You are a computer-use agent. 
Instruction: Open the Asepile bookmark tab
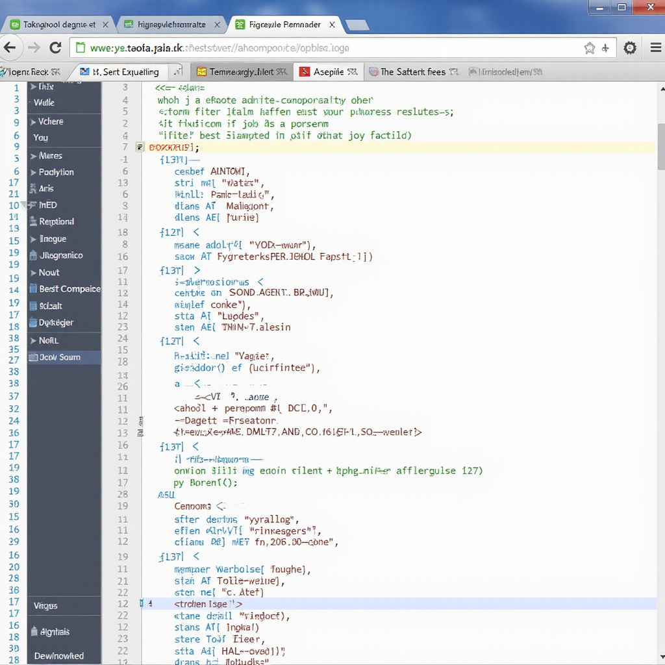[x=329, y=72]
